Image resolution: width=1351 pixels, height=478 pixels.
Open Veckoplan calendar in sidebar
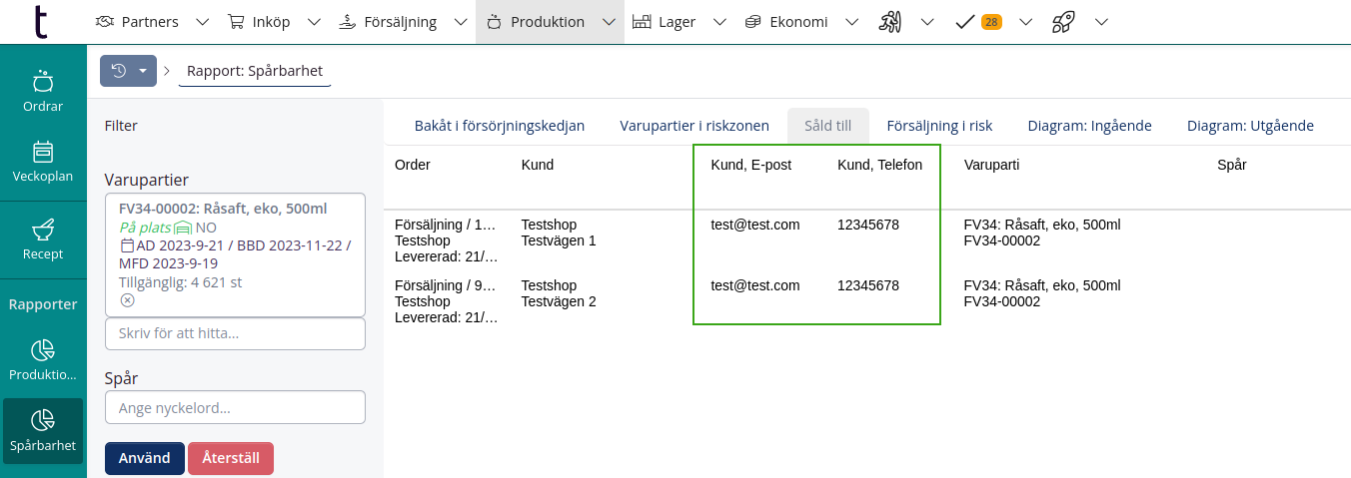click(43, 161)
